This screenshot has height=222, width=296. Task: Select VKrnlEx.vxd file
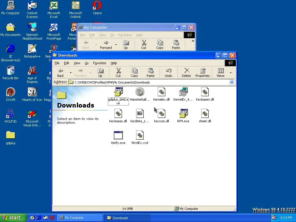140,137
